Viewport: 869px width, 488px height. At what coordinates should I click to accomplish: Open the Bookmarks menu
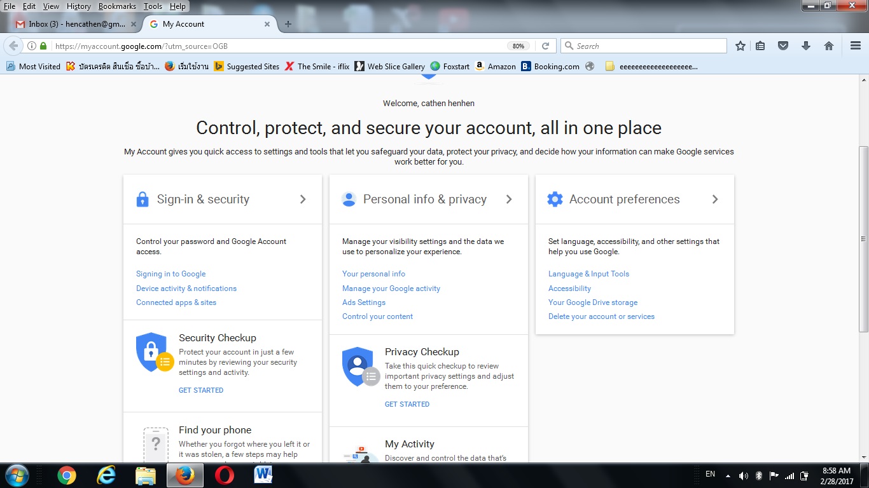point(117,6)
